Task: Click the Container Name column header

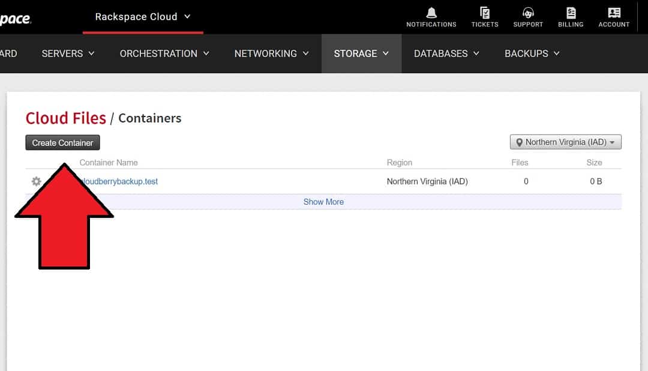Action: tap(108, 163)
